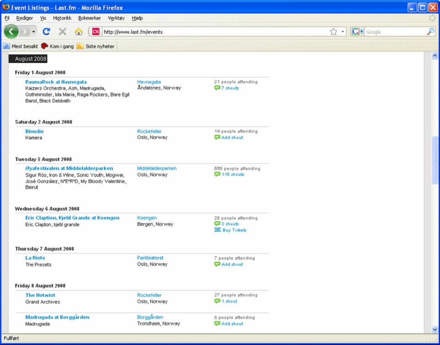Bookmark this page with the star icon
Screen dimensions: 440x345
click(333, 32)
